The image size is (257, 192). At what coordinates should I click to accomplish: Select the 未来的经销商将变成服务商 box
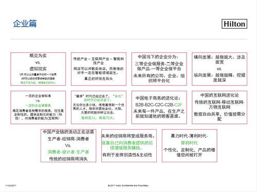129,145
